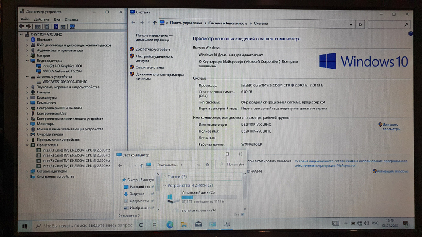Open address bar dropdown in System window

click(351, 24)
